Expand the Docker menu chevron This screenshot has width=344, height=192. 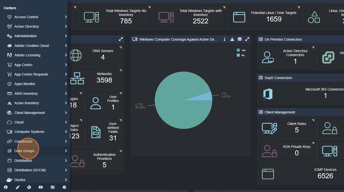tap(66, 180)
